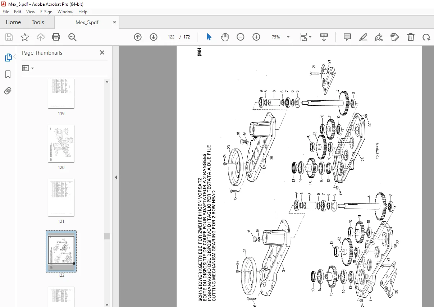
Task: Open thumbnail options dropdown menu
Action: 28,68
